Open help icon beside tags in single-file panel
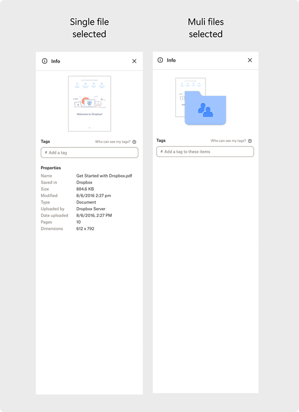This screenshot has width=299, height=412. point(134,142)
